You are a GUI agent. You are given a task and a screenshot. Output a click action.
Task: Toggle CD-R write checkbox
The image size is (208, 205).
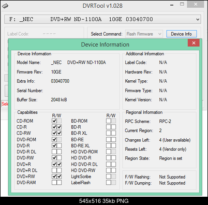[x=59, y=127]
